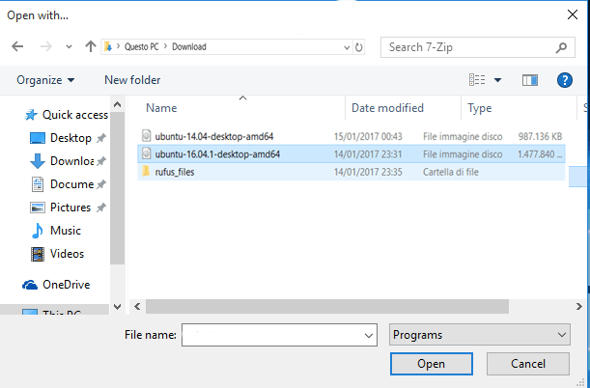Click the ubuntu-14.04 disk image icon
Image resolution: width=590 pixels, height=388 pixels.
[x=146, y=136]
